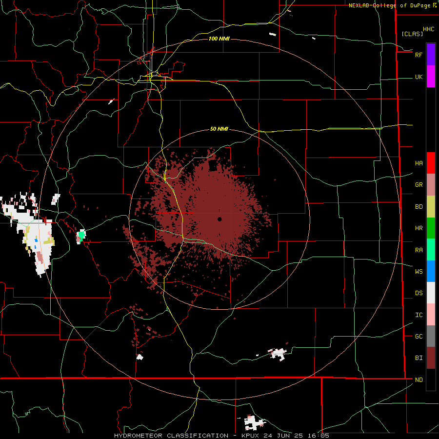Select the yellow BD legend color swatch
The height and width of the screenshot is (439, 439).
click(431, 206)
